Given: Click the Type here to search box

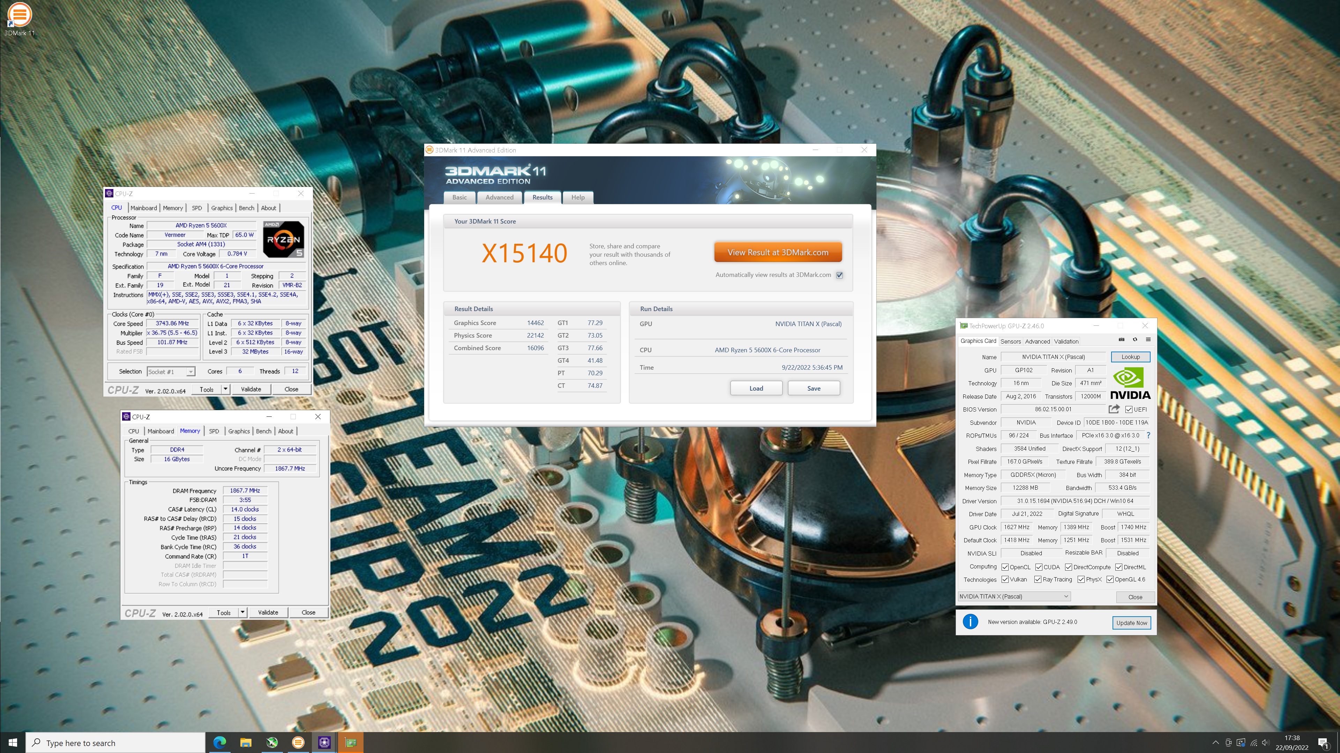Looking at the screenshot, I should pos(115,743).
